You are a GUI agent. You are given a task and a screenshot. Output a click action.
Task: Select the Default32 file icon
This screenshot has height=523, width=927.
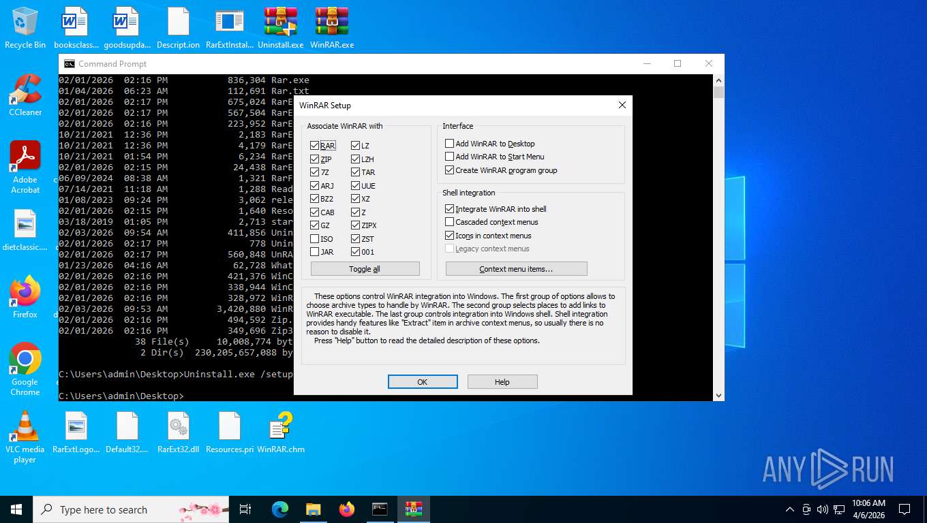pyautogui.click(x=127, y=432)
